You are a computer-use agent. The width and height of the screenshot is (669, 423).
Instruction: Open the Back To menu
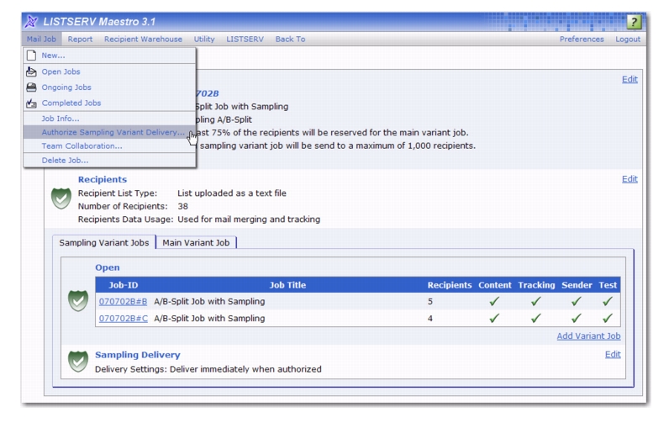click(290, 39)
